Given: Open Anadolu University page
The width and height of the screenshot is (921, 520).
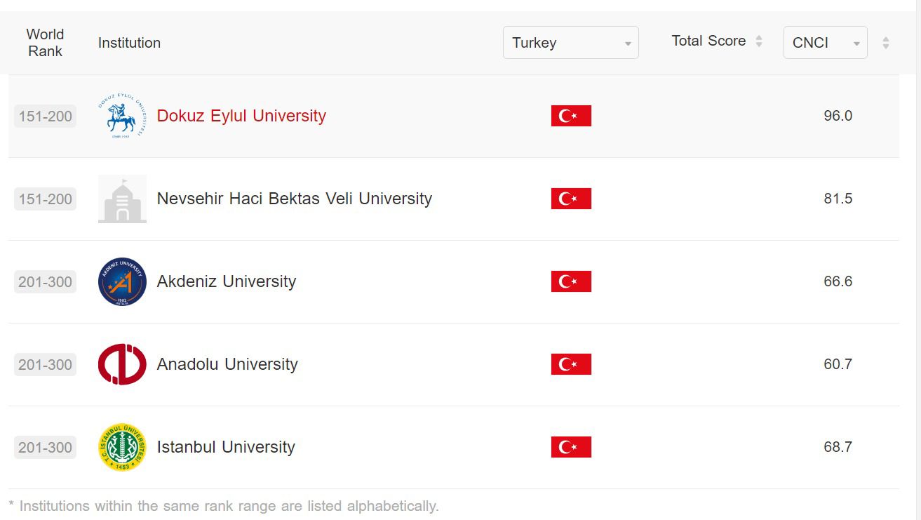Looking at the screenshot, I should click(227, 364).
